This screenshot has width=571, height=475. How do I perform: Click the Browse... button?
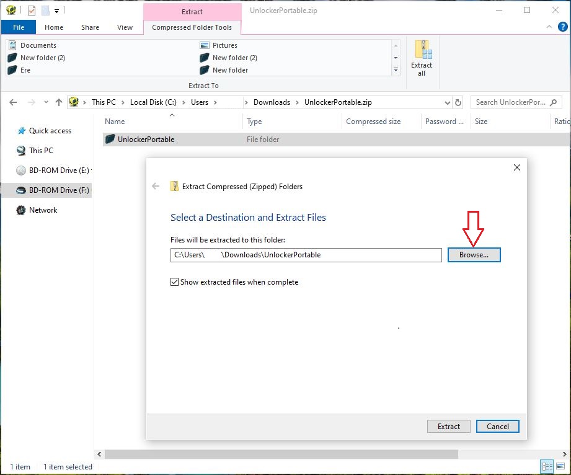pos(474,255)
